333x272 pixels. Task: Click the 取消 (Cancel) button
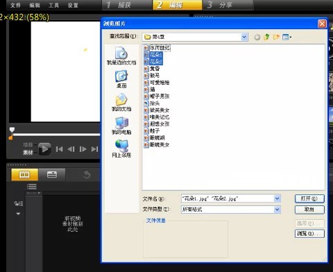pyautogui.click(x=309, y=210)
